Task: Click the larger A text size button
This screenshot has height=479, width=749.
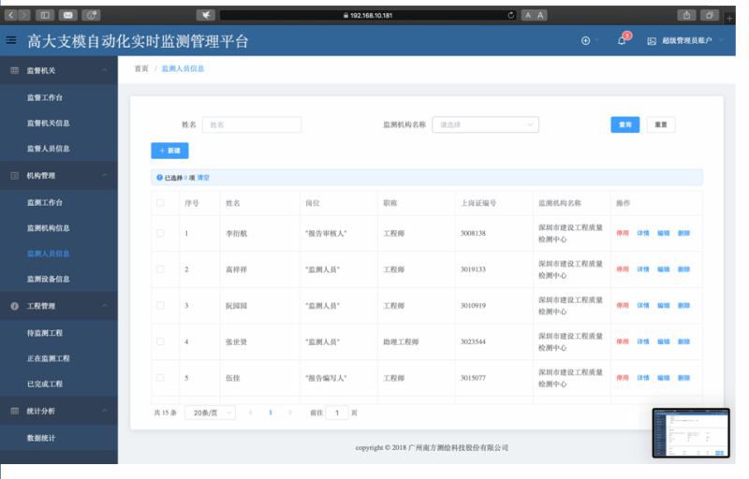Action: point(540,15)
